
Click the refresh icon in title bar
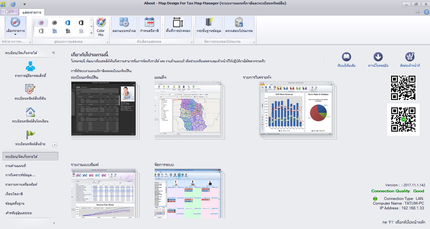pos(13,4)
